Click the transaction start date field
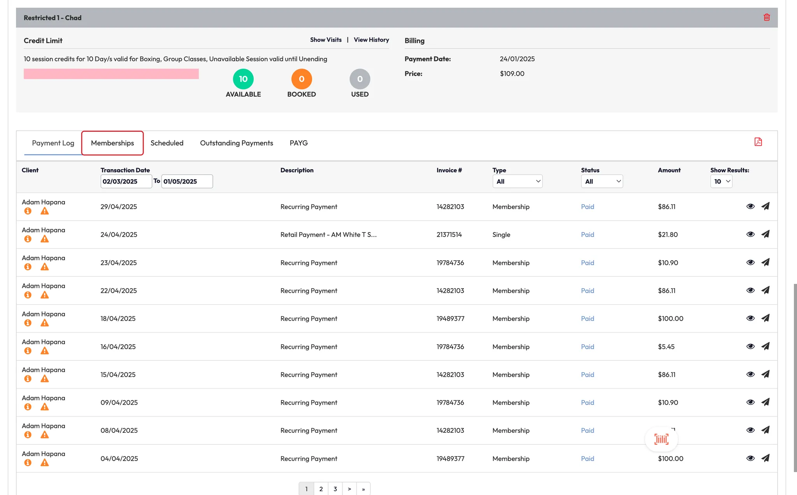Screen dimensions: 797x495 [x=126, y=181]
